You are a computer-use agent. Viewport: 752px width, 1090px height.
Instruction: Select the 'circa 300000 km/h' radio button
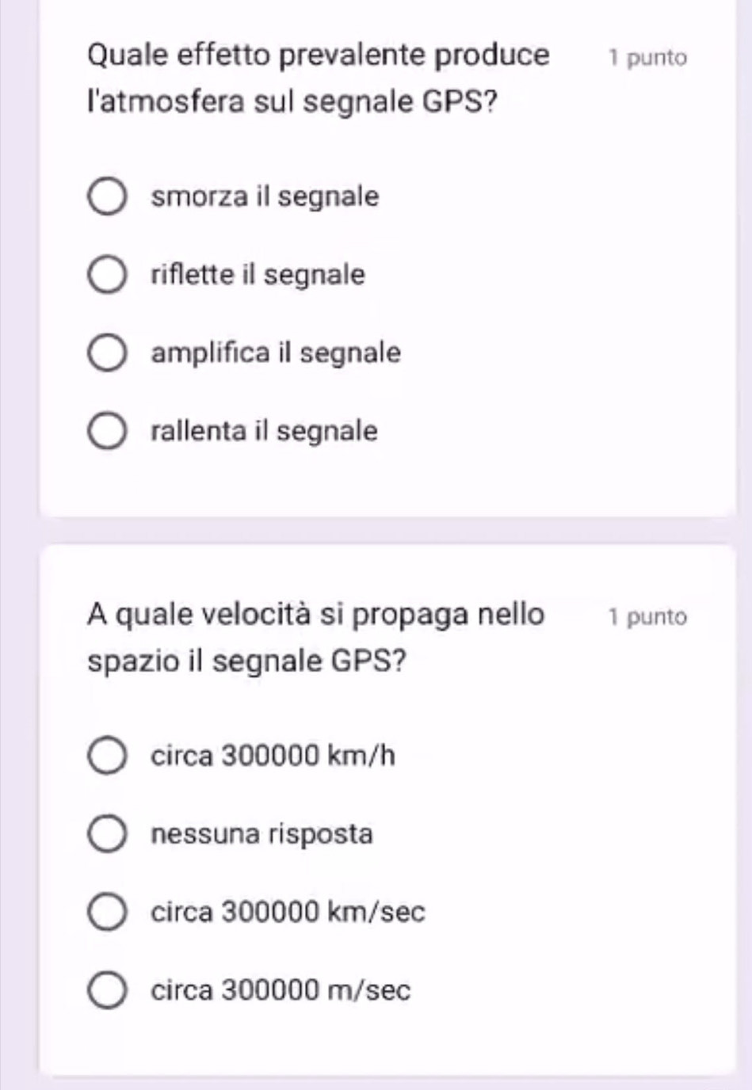click(106, 756)
